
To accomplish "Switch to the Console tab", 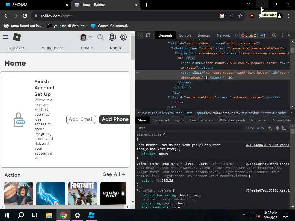I will click(x=185, y=35).
